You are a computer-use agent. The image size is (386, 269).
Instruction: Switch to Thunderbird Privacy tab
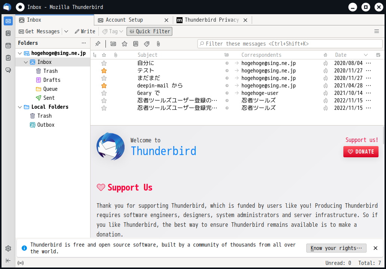[212, 20]
